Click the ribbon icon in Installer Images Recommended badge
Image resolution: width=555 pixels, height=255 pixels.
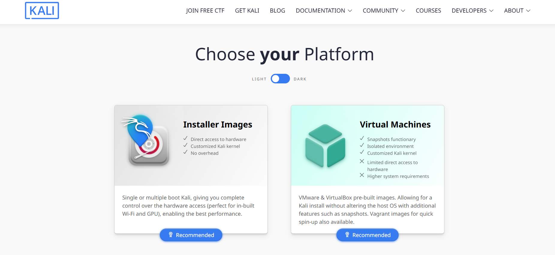click(x=171, y=235)
